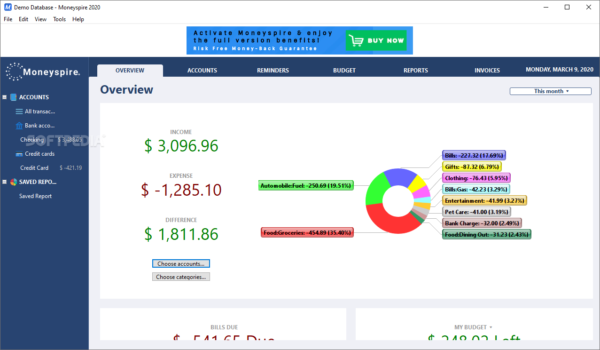This screenshot has width=600, height=350.
Task: Click the Gifts chart label
Action: 471,167
